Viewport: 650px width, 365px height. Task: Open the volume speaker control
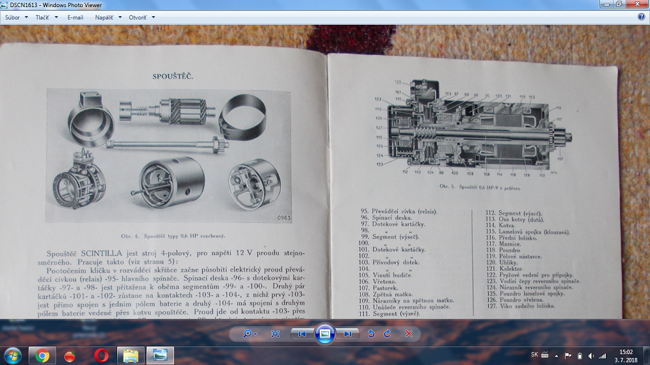click(591, 356)
